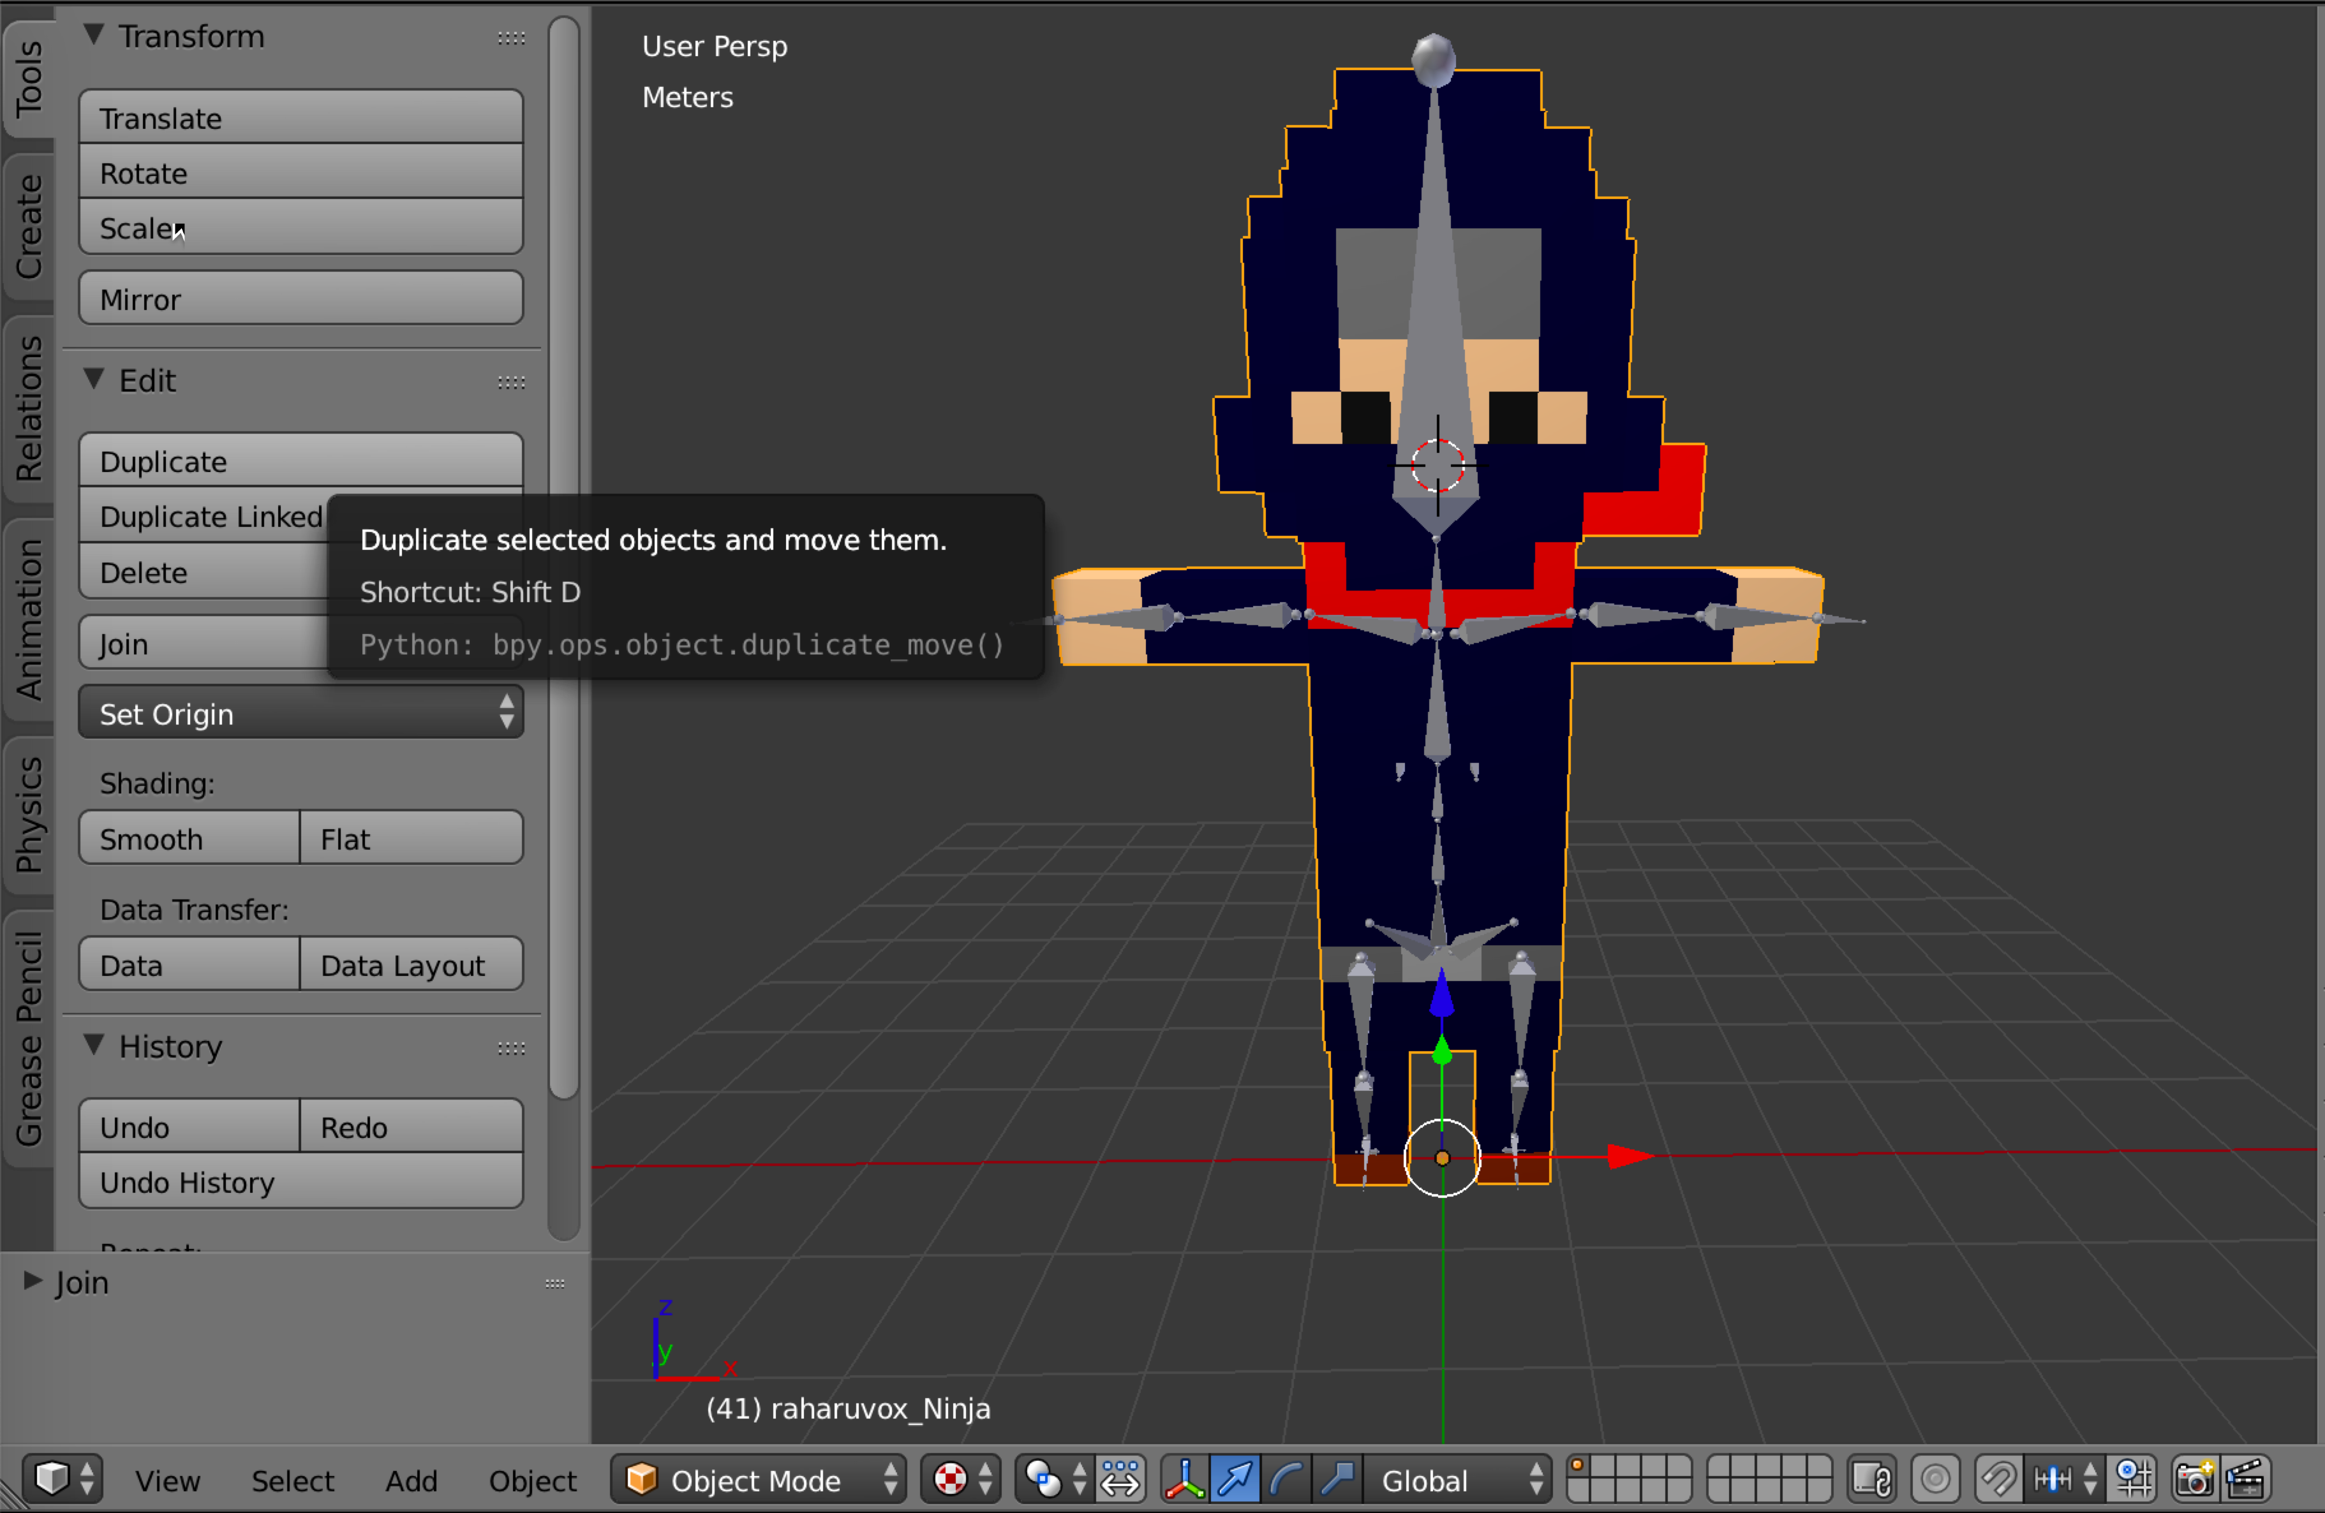Click the Mirror button
This screenshot has width=2325, height=1513.
(300, 299)
